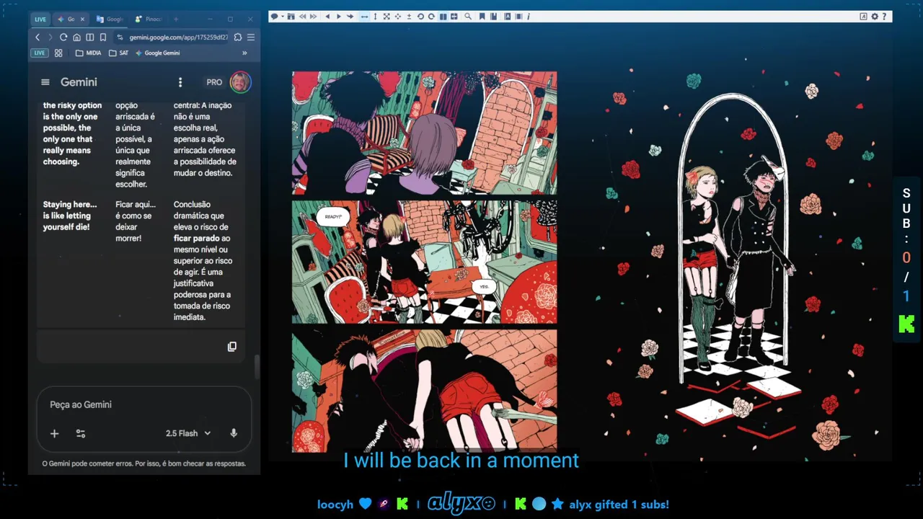The width and height of the screenshot is (923, 519).
Task: Click the right comic page with archway
Action: tap(737, 262)
